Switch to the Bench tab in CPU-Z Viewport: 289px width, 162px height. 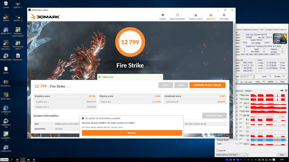tap(276, 30)
